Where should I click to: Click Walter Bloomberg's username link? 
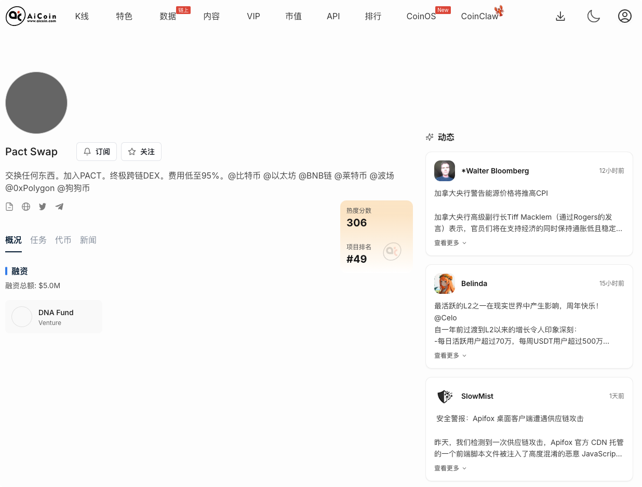click(495, 171)
